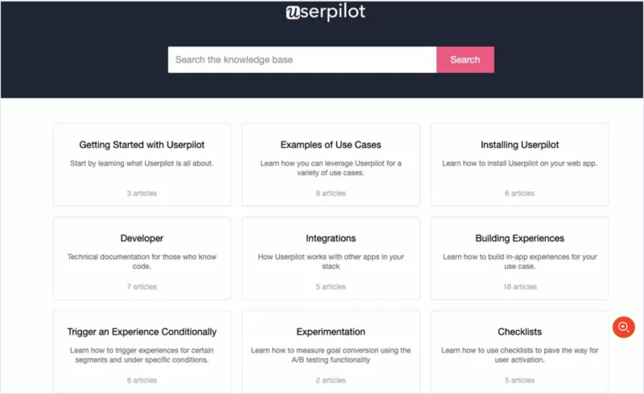
Task: Open Examples of Use Cases category
Action: click(x=331, y=145)
